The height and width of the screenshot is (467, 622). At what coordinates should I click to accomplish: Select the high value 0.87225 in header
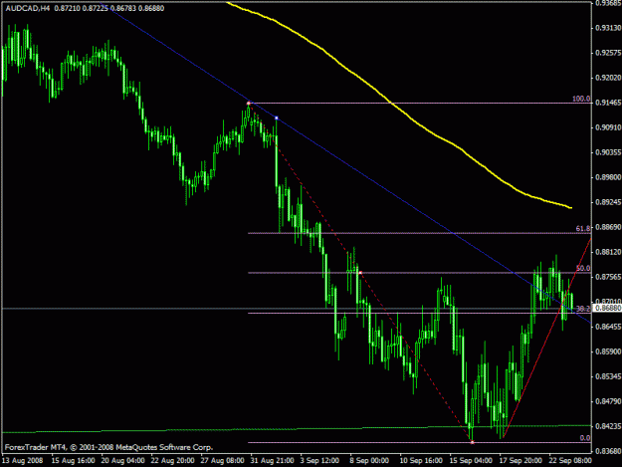pos(96,8)
